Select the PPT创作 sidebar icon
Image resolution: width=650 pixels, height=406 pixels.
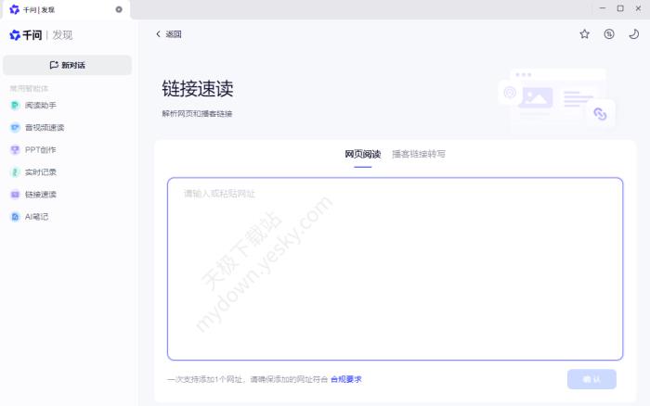[15, 150]
